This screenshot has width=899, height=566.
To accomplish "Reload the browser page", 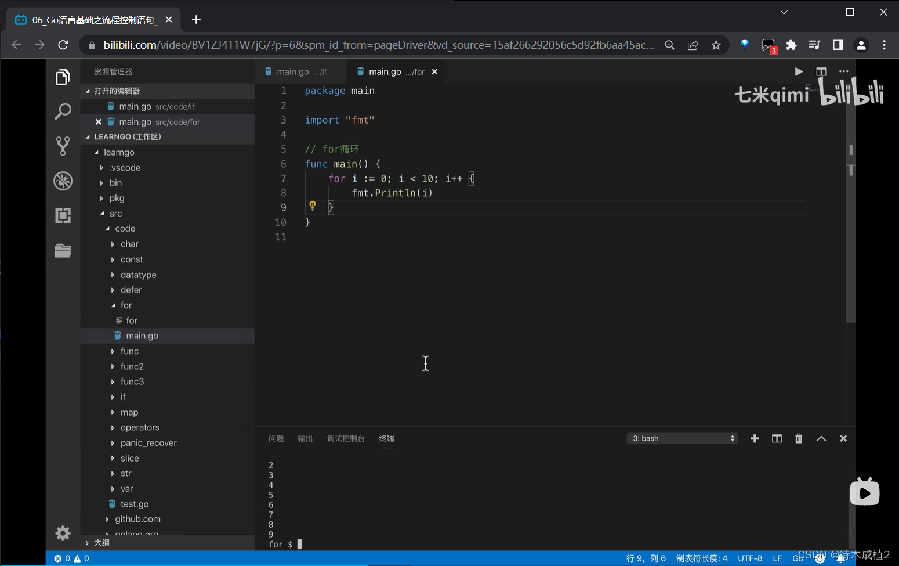I will coord(63,45).
